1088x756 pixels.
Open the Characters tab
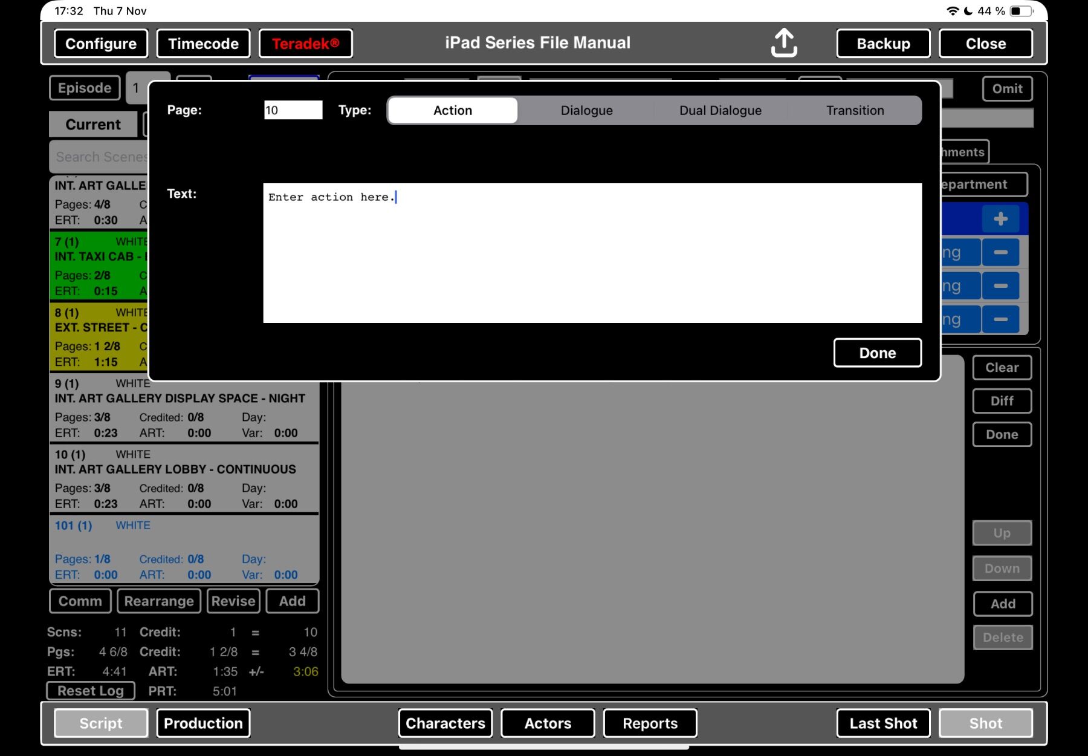coord(445,723)
